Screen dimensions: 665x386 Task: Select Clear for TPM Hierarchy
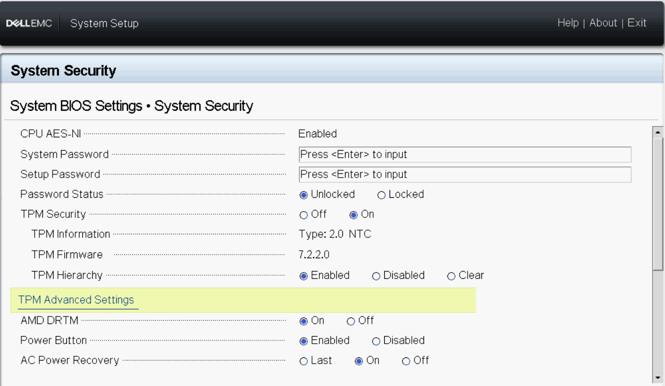pyautogui.click(x=451, y=275)
